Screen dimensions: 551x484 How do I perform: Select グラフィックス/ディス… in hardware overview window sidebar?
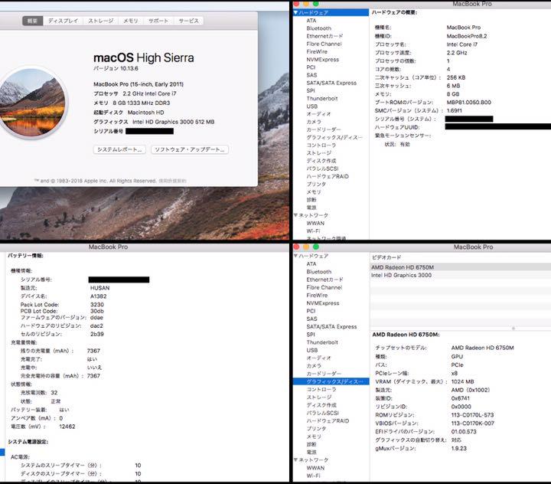334,137
